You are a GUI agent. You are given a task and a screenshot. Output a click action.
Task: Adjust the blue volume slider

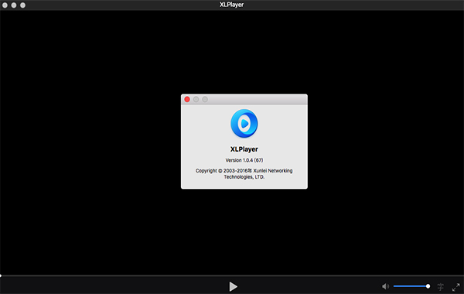tap(411, 286)
